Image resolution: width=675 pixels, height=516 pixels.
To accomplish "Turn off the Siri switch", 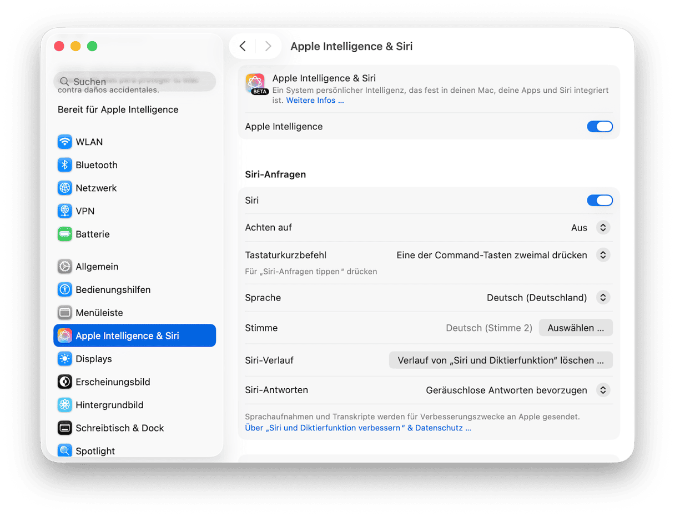I will [600, 201].
